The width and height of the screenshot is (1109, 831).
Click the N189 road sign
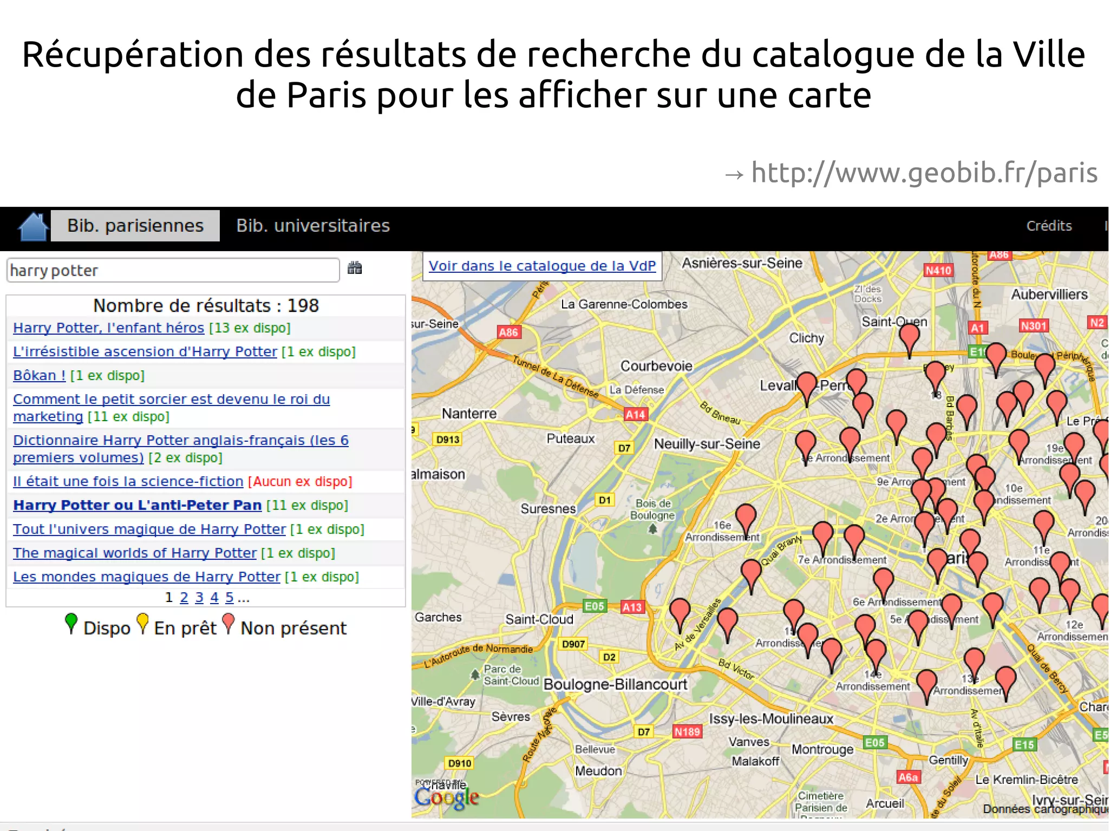(687, 731)
